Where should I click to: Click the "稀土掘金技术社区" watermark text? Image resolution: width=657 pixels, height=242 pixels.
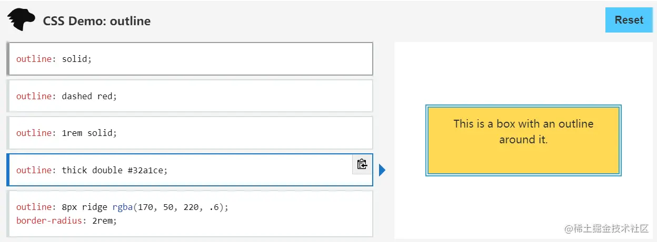(x=611, y=228)
